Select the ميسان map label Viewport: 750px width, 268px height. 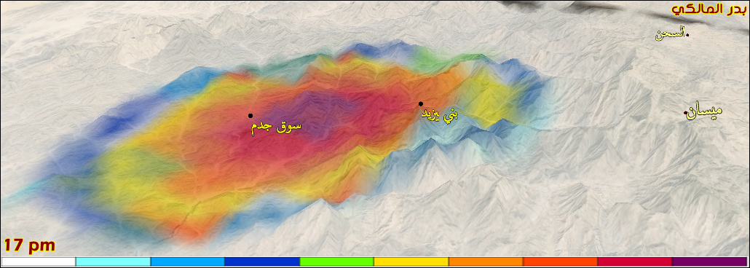pyautogui.click(x=705, y=111)
